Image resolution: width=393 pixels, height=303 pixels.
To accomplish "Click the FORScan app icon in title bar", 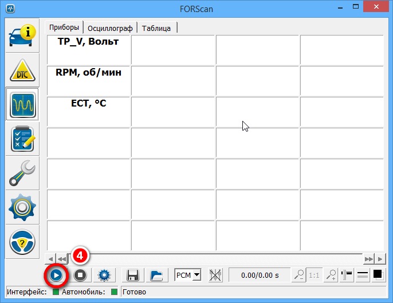I will [x=10, y=9].
